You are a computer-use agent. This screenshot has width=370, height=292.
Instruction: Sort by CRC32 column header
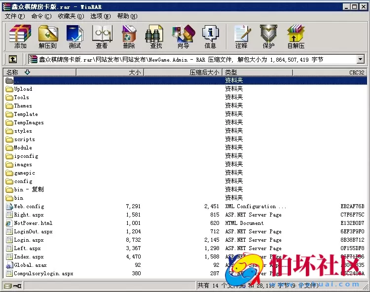tap(330, 73)
